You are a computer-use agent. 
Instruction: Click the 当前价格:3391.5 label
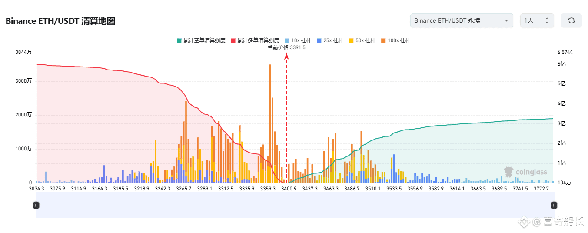pyautogui.click(x=286, y=47)
